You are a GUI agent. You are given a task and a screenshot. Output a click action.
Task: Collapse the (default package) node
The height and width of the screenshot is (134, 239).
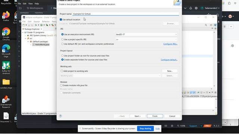click(x=28, y=41)
